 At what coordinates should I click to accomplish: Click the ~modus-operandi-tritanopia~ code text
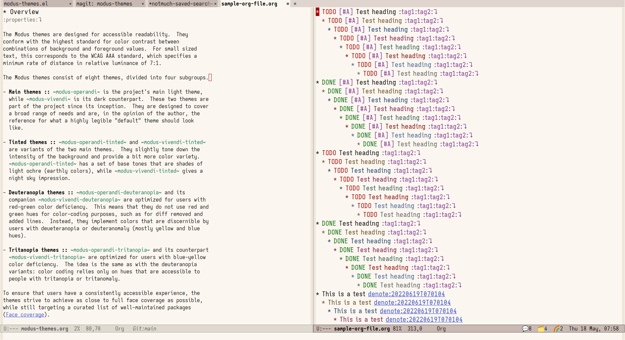pos(110,250)
